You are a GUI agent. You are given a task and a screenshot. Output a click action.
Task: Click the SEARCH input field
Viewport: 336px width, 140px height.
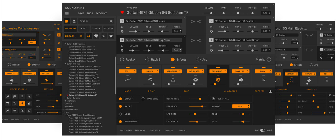point(96,21)
